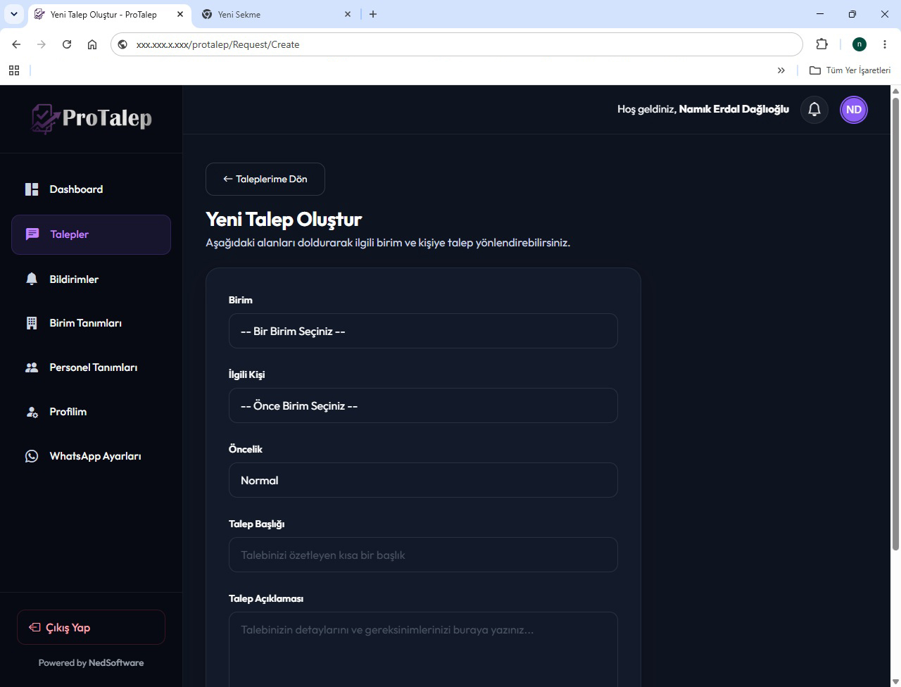This screenshot has width=901, height=687.
Task: Open Chrome extensions puzzle icon
Action: (821, 44)
